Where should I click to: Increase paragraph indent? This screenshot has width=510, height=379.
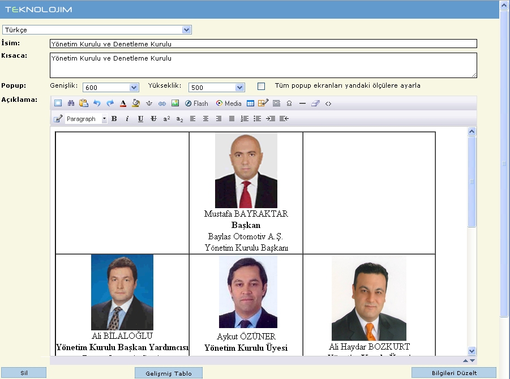pos(271,119)
